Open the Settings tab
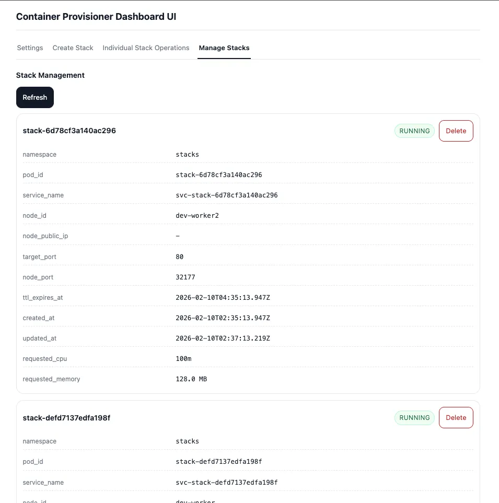This screenshot has height=503, width=499. [30, 48]
